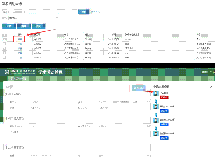Click the 党委宣传部审核 step avatar icon
This screenshot has height=158, width=215.
click(156, 134)
